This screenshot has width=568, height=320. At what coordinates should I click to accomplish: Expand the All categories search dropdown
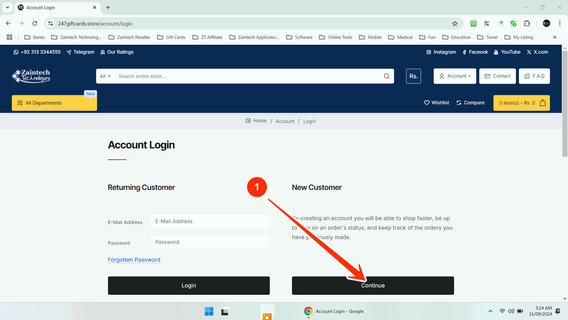point(105,76)
